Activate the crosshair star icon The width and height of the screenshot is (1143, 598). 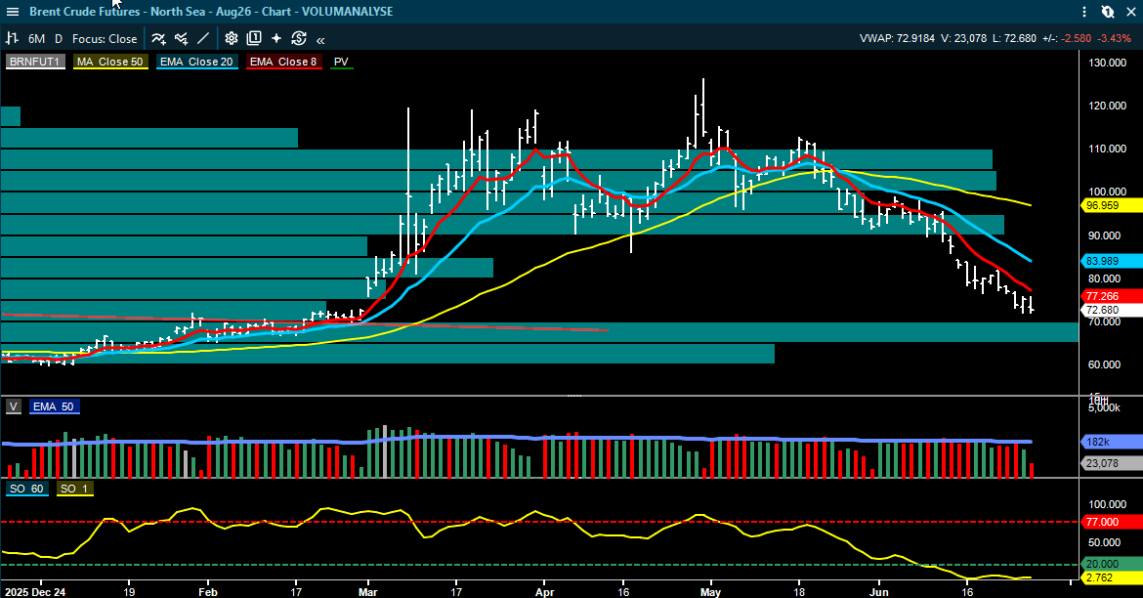[x=276, y=39]
